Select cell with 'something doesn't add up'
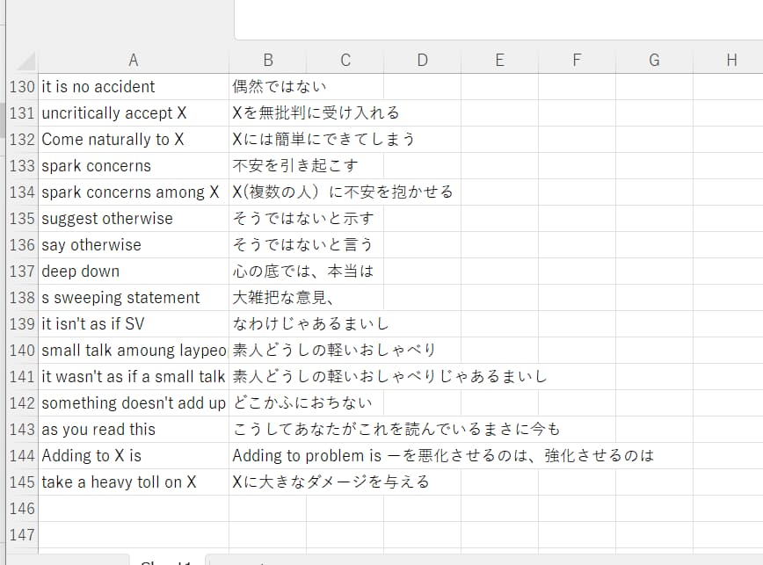This screenshot has width=763, height=565. (x=133, y=403)
